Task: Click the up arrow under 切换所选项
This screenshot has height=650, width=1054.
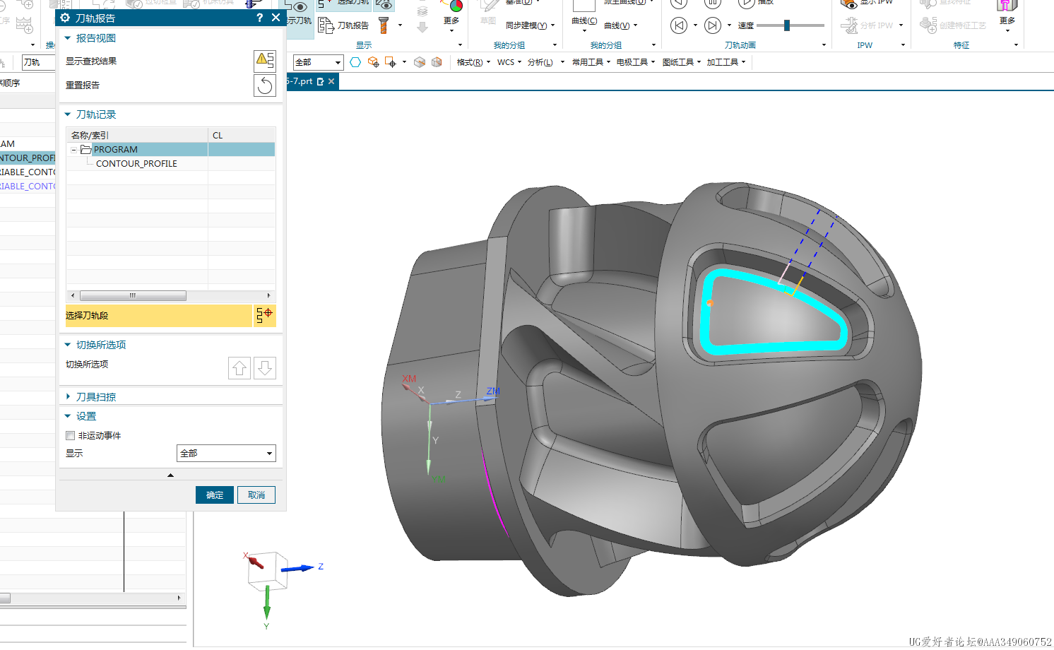Action: pos(239,368)
